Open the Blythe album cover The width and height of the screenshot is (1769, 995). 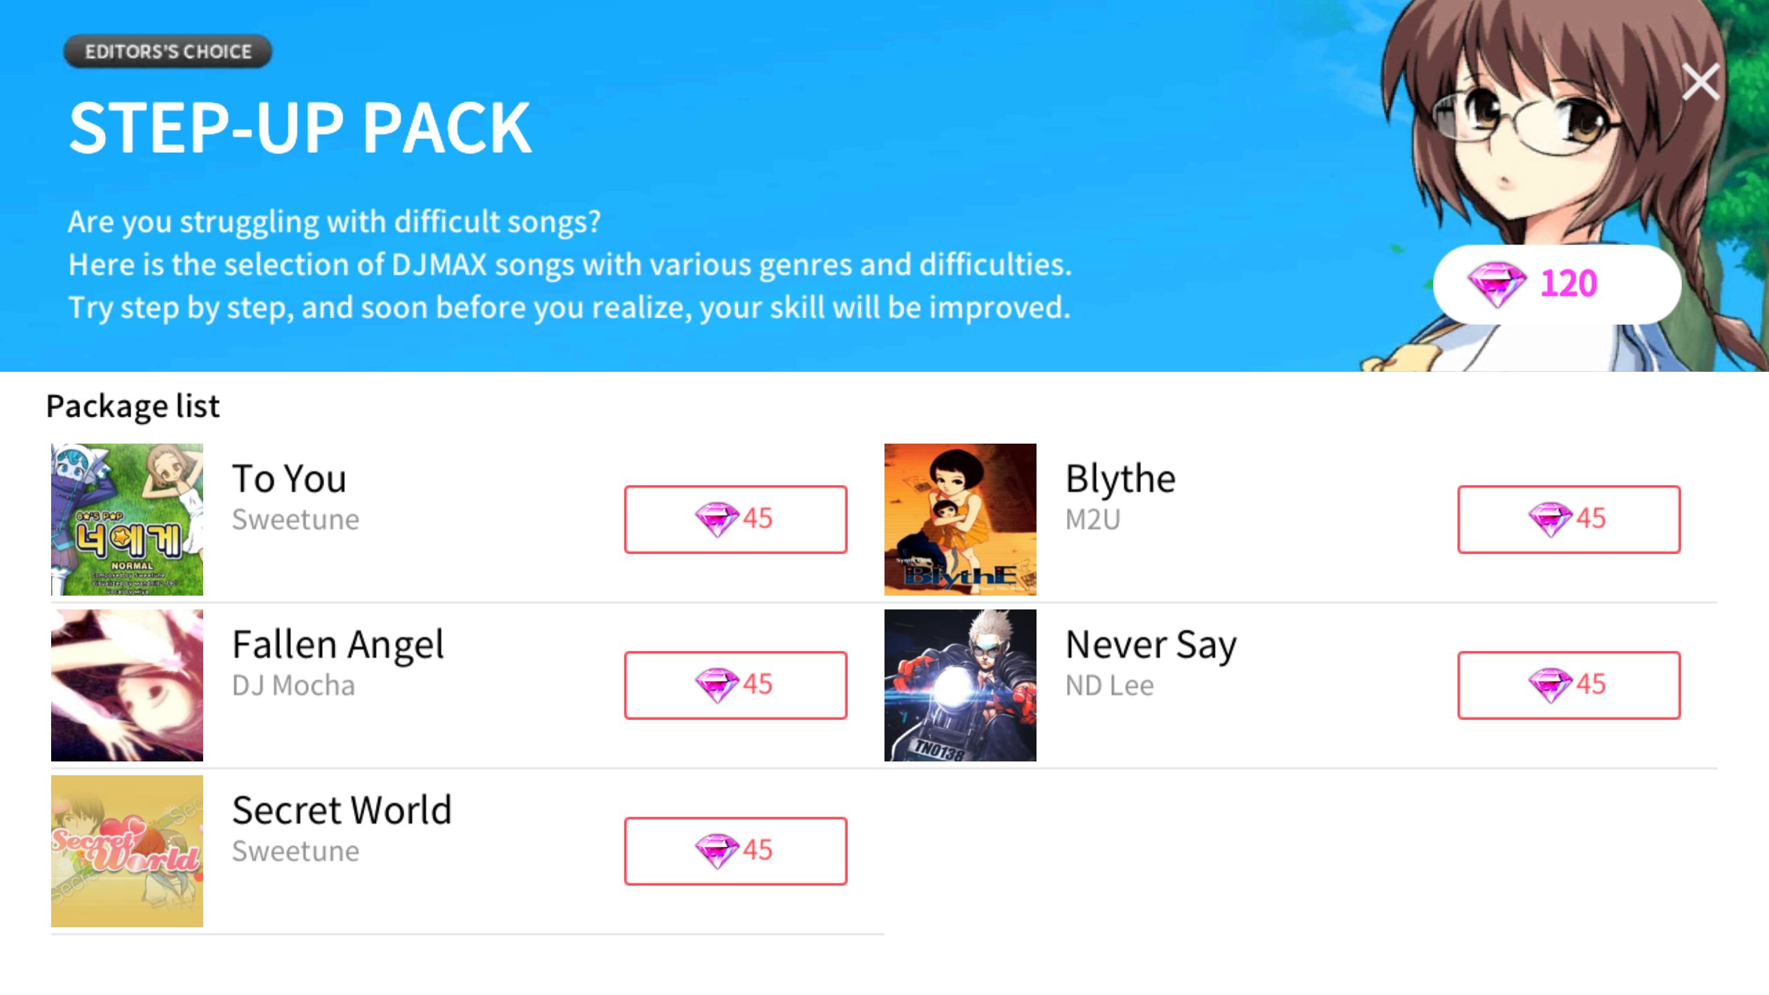961,520
